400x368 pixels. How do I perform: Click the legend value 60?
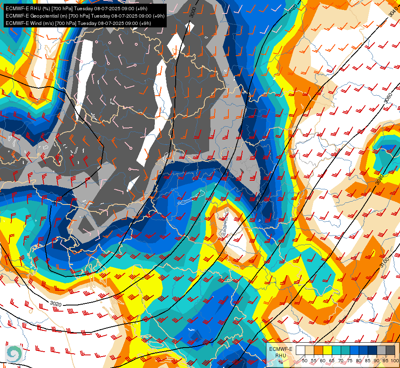(323, 361)
